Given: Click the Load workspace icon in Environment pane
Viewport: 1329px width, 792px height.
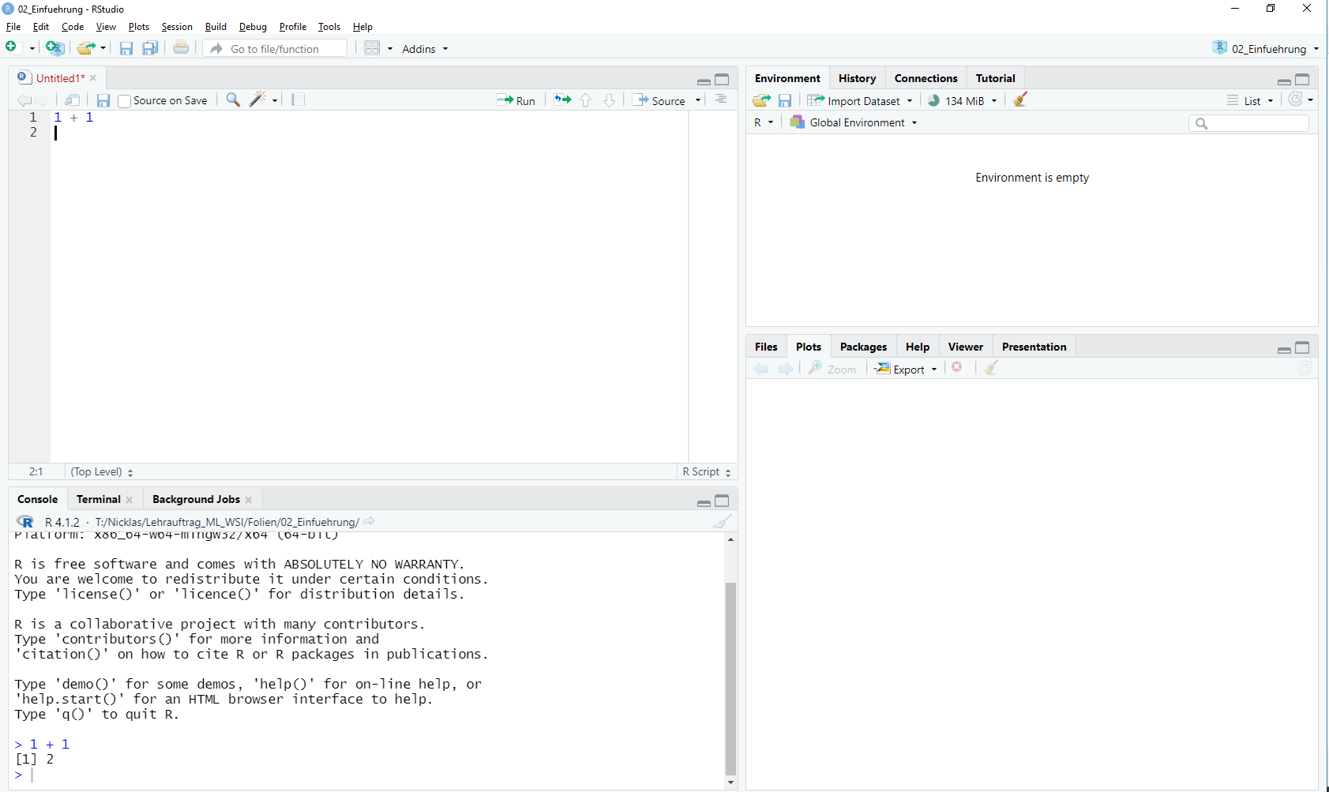Looking at the screenshot, I should (761, 100).
